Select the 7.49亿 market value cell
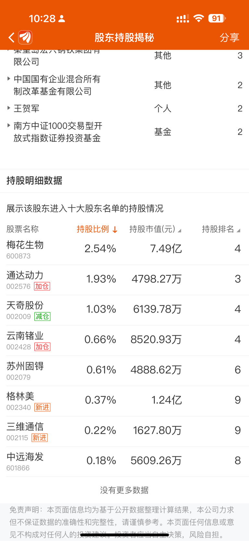 (166, 249)
